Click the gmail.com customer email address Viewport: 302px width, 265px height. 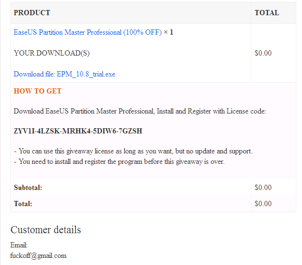38,256
